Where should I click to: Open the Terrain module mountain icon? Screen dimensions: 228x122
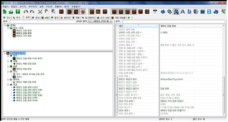(x=163, y=12)
